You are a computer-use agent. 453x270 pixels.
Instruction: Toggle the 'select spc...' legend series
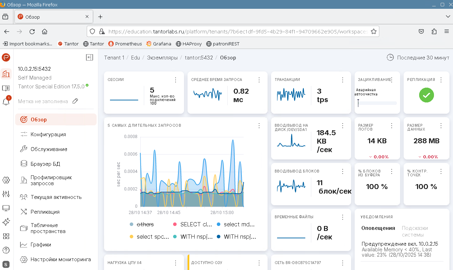(x=152, y=237)
